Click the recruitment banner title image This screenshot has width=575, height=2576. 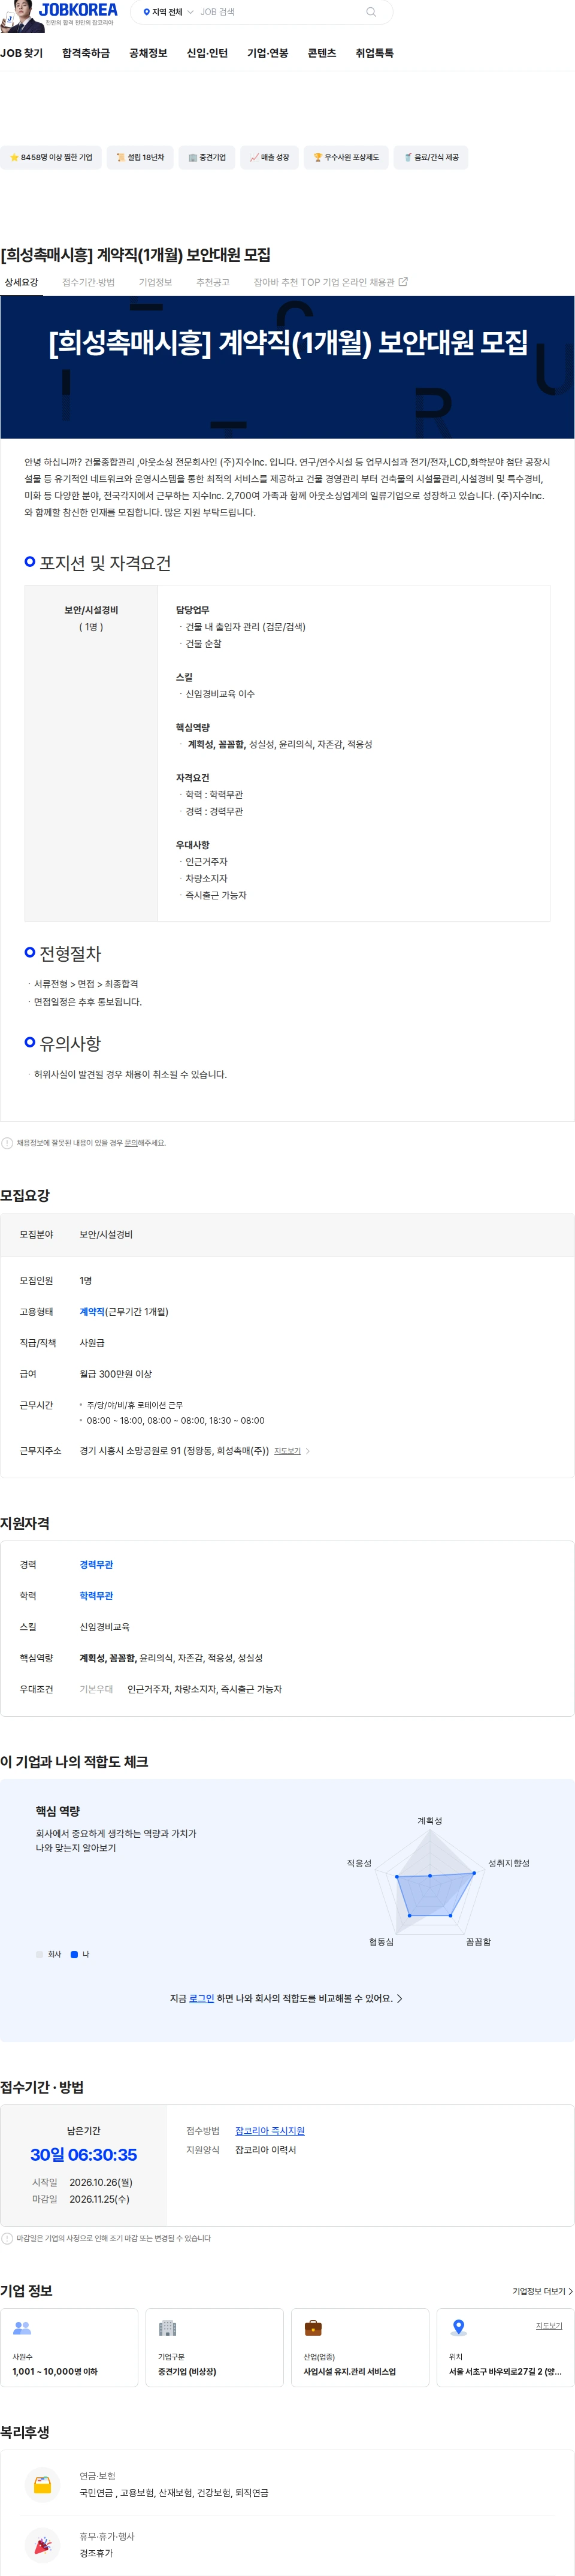click(288, 367)
